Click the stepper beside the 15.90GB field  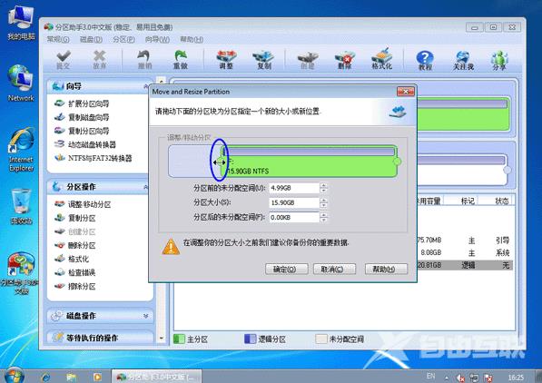click(x=323, y=202)
